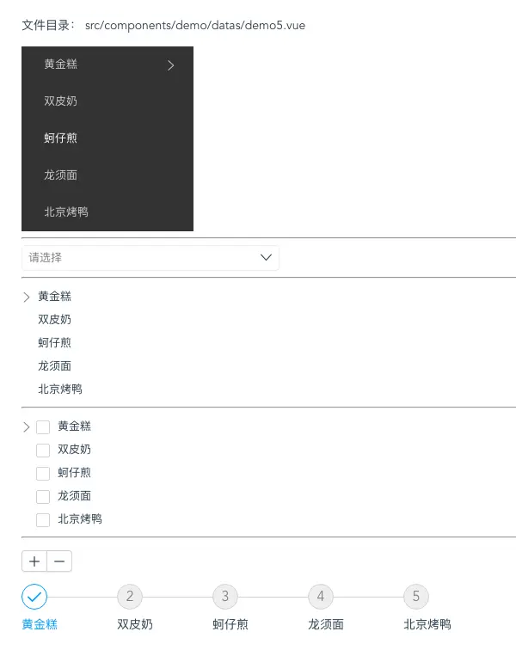This screenshot has height=650, width=516.
Task: Enable the 龙须面 checkbox
Action: tap(43, 497)
